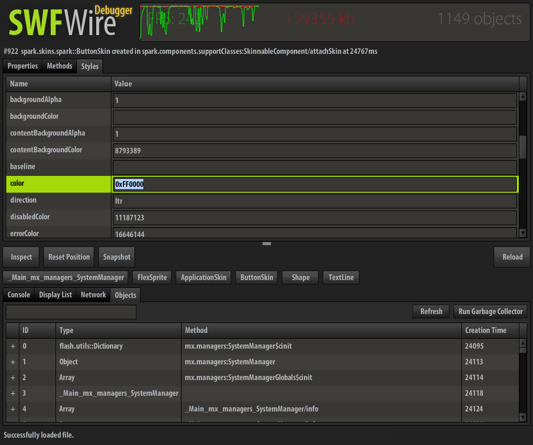
Task: Edit the direction value field
Action: coord(315,201)
